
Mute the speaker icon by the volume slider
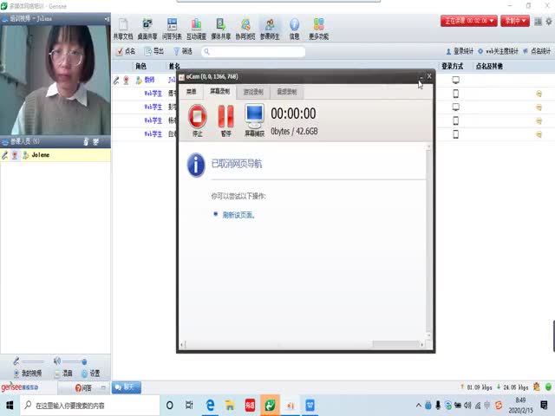tap(56, 361)
